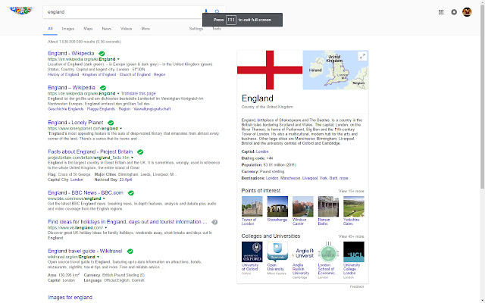Click the microphone voice search icon
The width and height of the screenshot is (485, 303).
click(x=206, y=11)
